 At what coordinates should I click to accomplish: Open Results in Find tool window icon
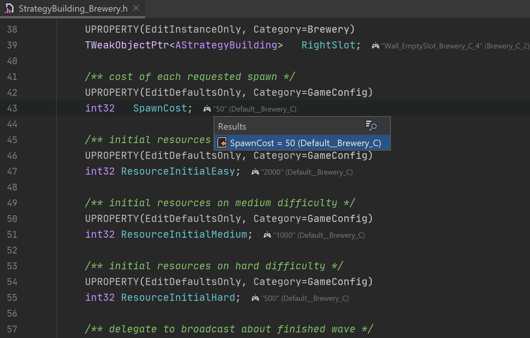(x=371, y=126)
